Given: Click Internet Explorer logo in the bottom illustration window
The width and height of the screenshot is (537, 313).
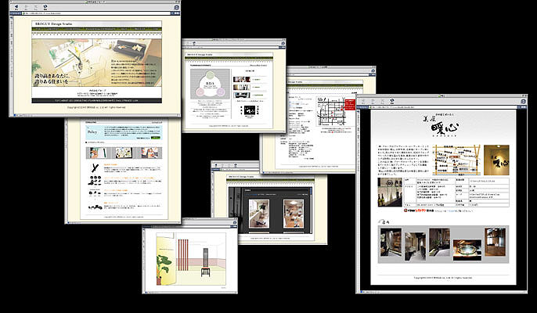Looking at the screenshot, I should pyautogui.click(x=235, y=222).
